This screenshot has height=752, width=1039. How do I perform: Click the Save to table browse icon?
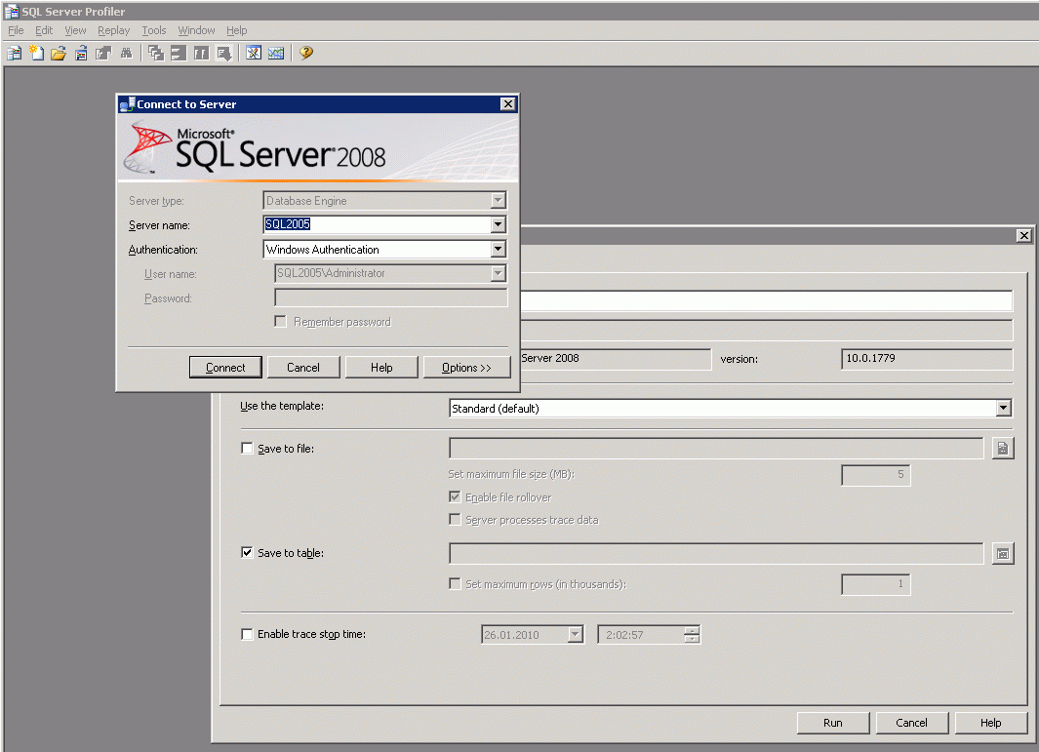1003,553
